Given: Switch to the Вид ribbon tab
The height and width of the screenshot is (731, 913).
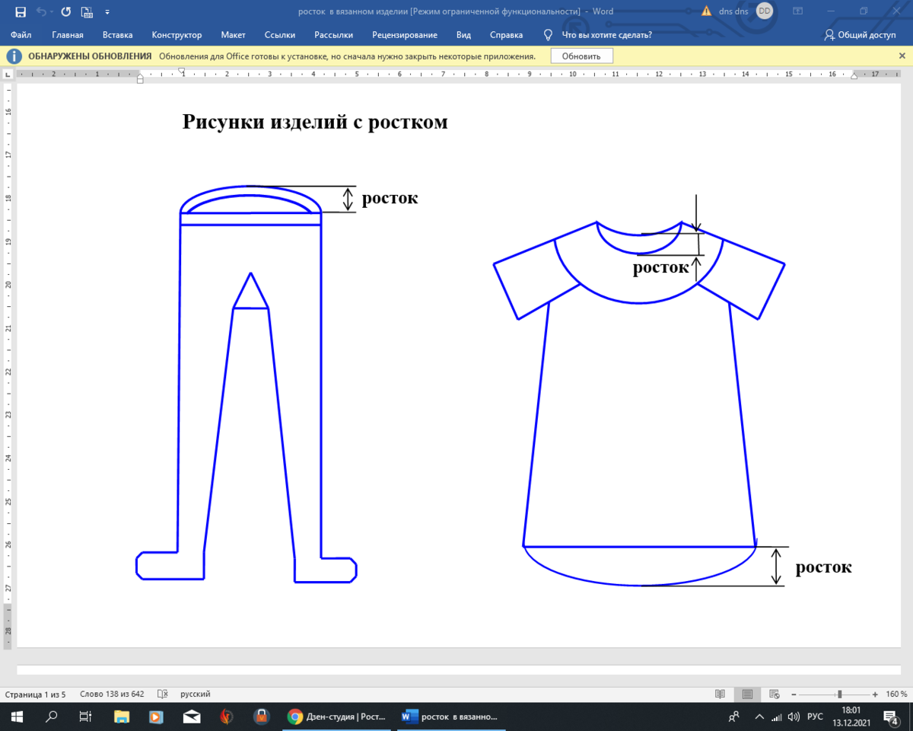Looking at the screenshot, I should 464,35.
